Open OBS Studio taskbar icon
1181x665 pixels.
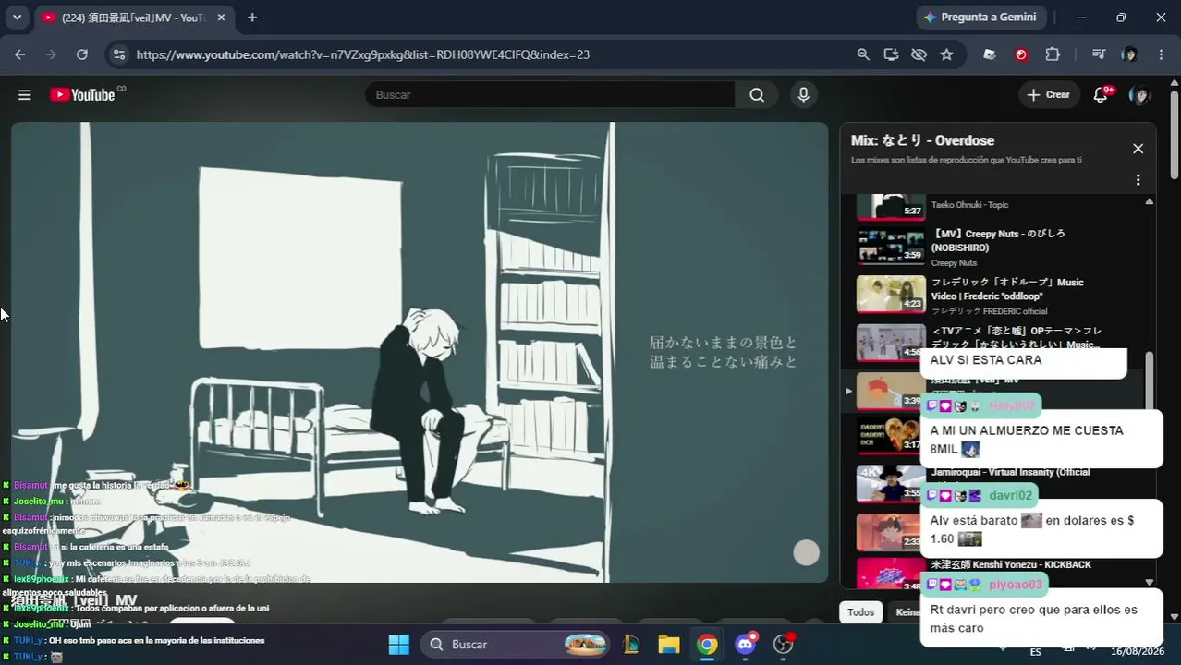click(784, 644)
